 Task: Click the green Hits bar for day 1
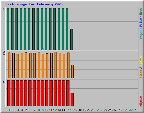coord(8,29)
